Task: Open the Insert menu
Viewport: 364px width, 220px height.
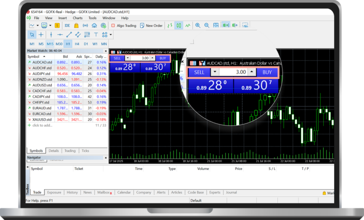Action: click(x=63, y=18)
